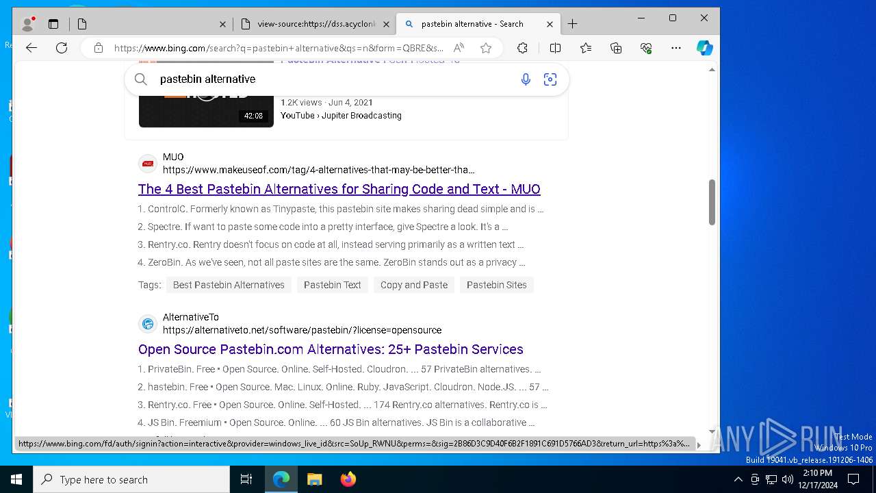Click the AlternativeTo site favicon
The image size is (876, 493).
pos(148,324)
